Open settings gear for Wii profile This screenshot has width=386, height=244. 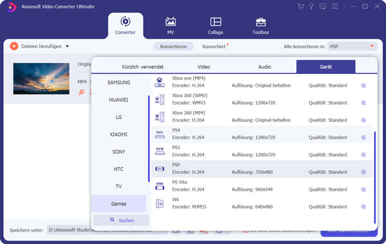click(363, 207)
